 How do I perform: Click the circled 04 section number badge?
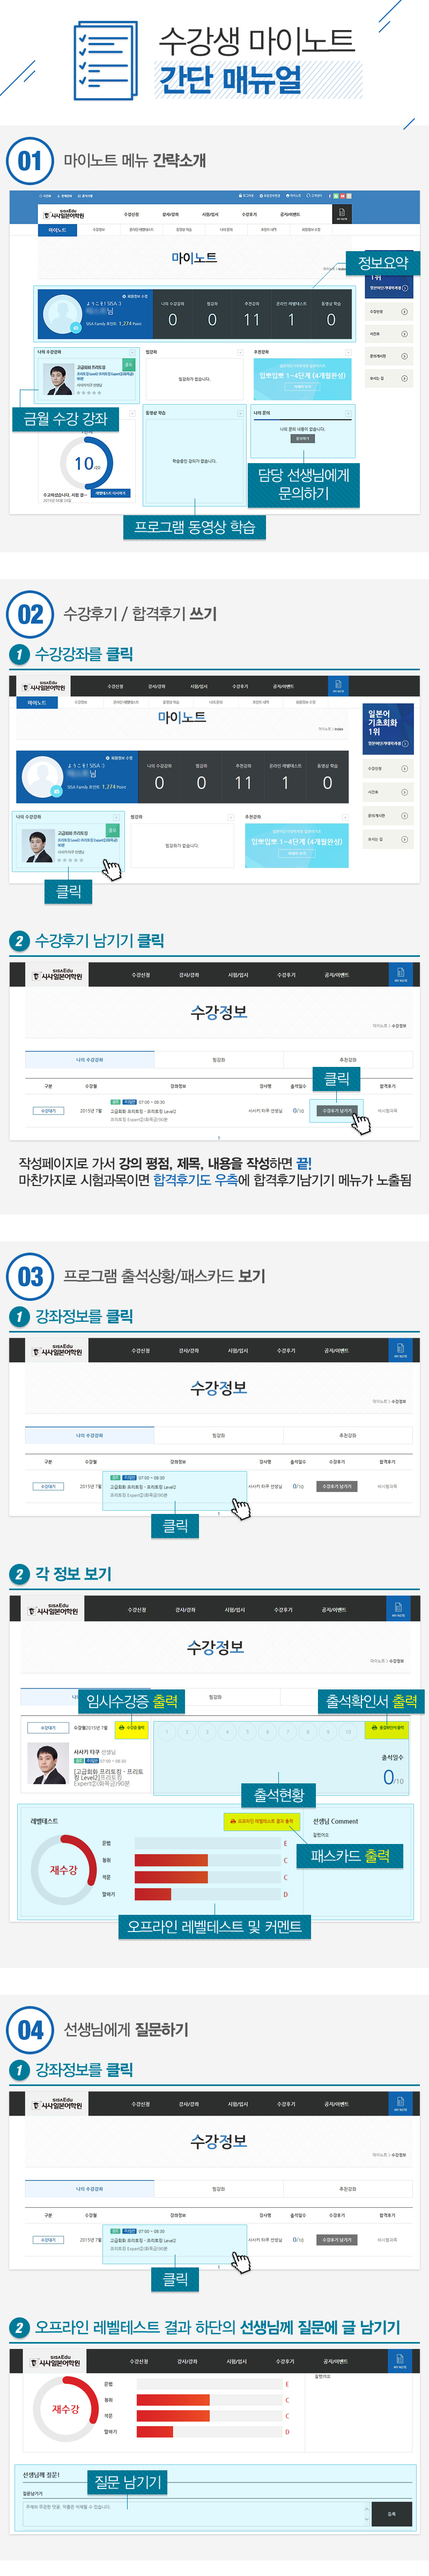pyautogui.click(x=30, y=2030)
